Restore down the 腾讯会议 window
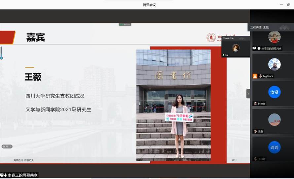This screenshot has width=294, height=179. (x=288, y=5)
